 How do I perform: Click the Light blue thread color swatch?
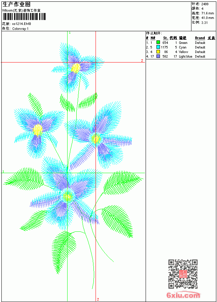(158, 56)
